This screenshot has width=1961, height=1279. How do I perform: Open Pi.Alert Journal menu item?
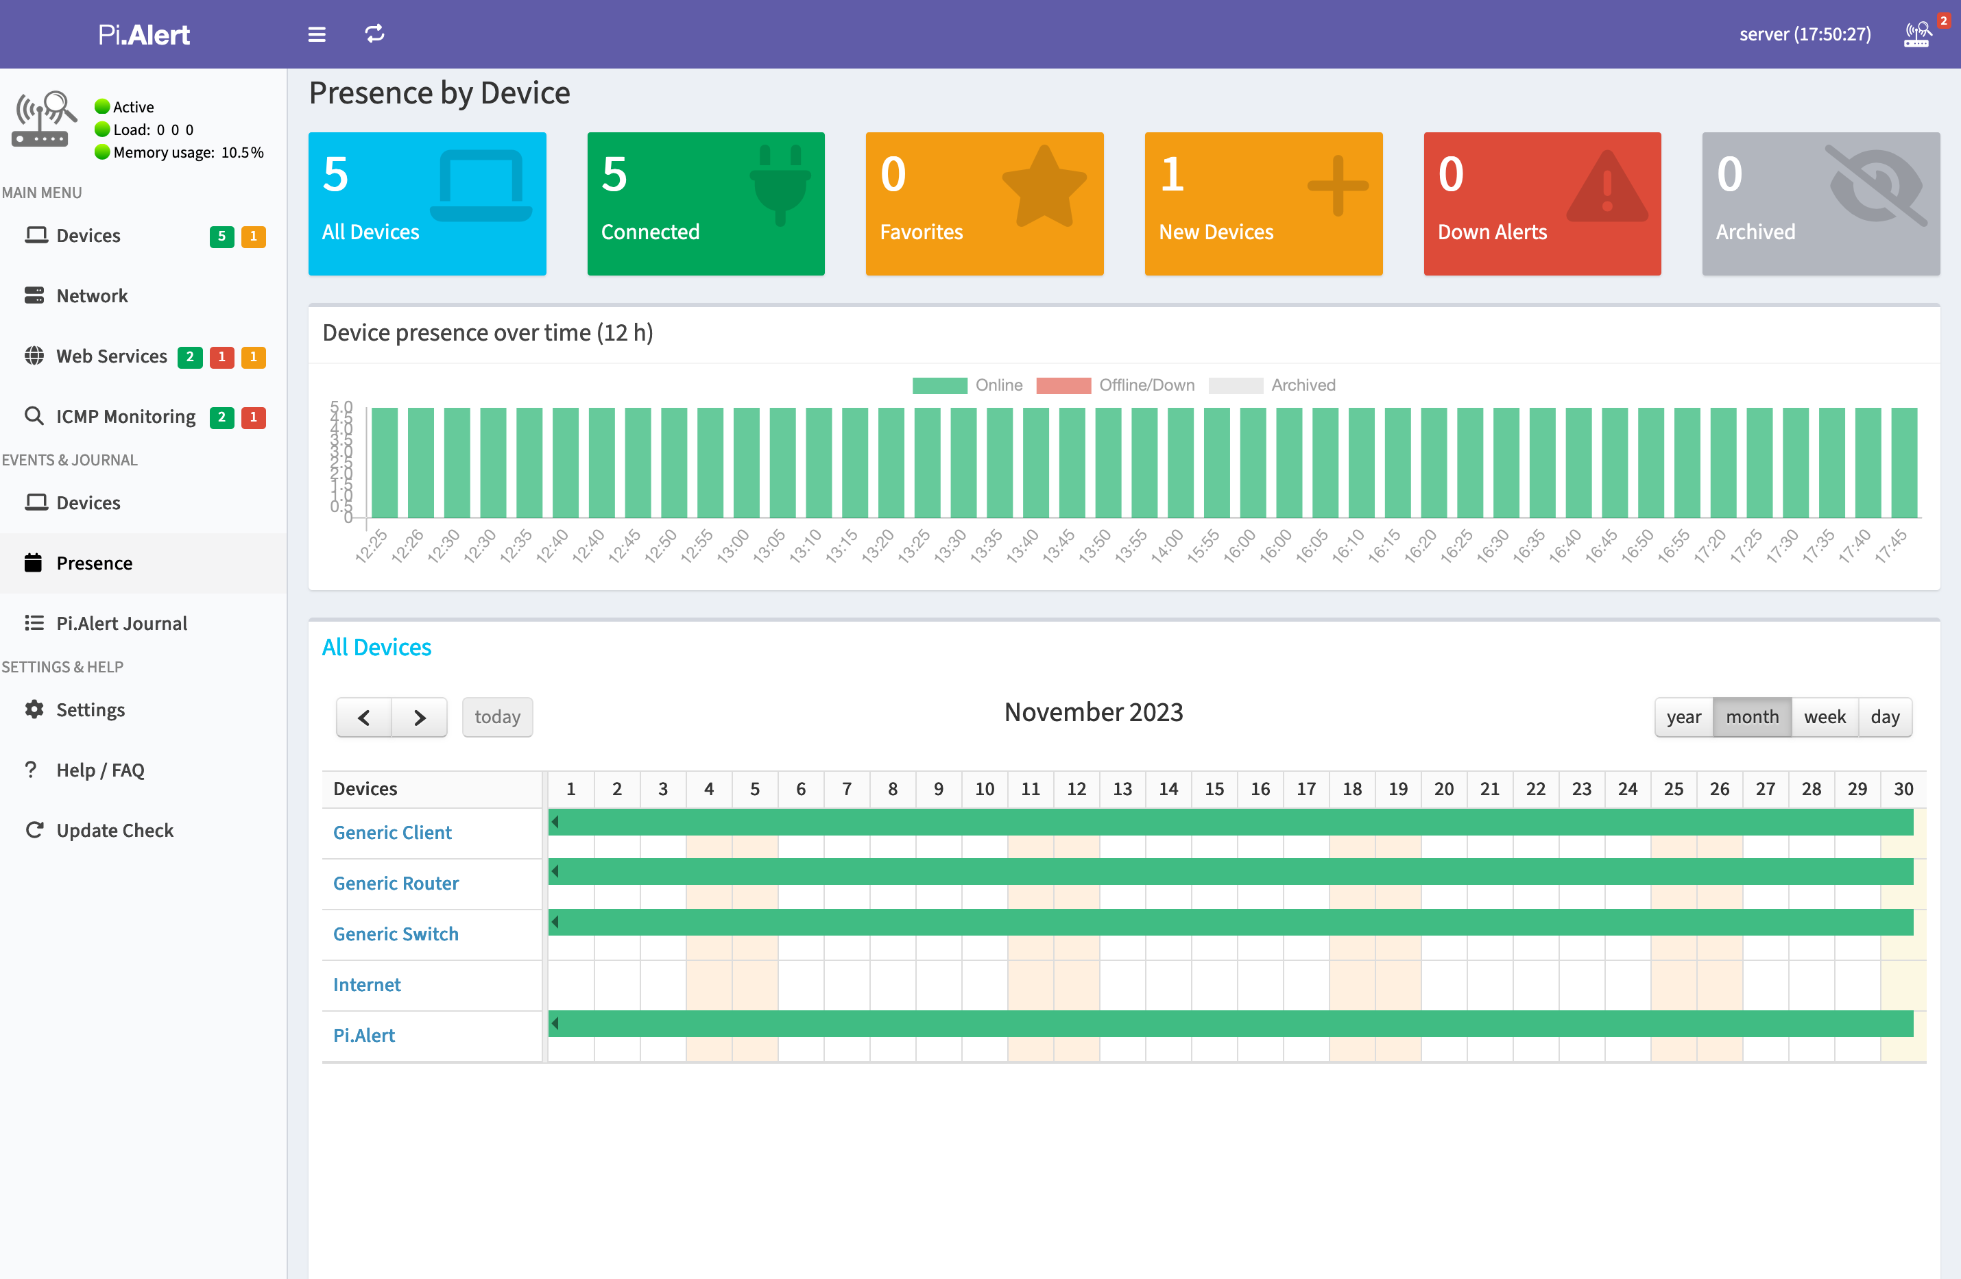[121, 624]
